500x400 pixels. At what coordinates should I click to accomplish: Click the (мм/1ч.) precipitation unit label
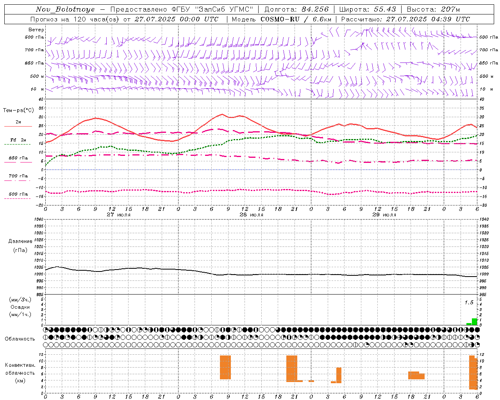click(x=20, y=314)
